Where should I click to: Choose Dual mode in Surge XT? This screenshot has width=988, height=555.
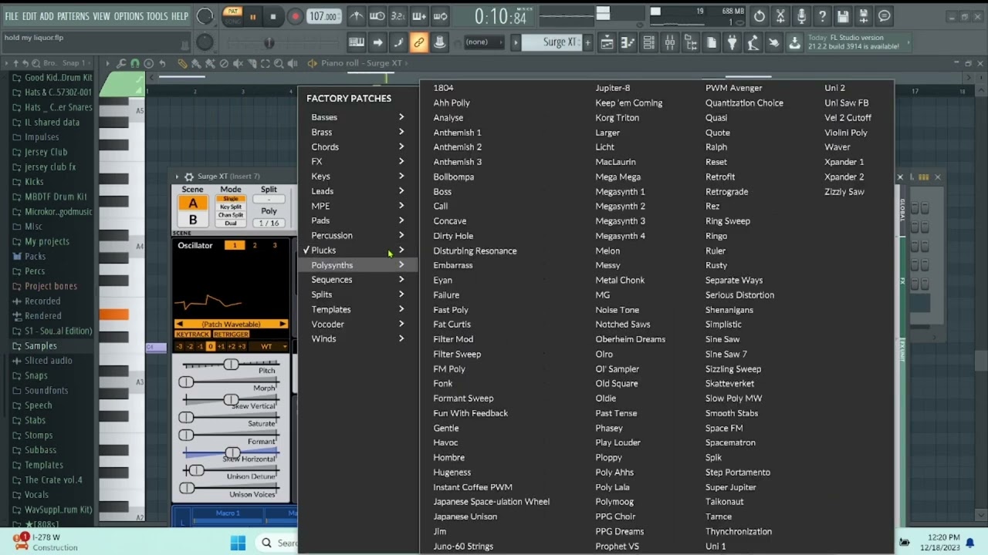coord(231,224)
